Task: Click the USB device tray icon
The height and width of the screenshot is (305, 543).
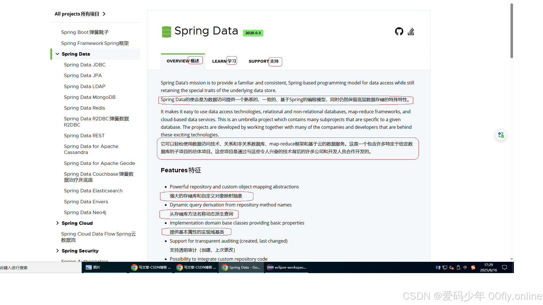Action: (458, 267)
